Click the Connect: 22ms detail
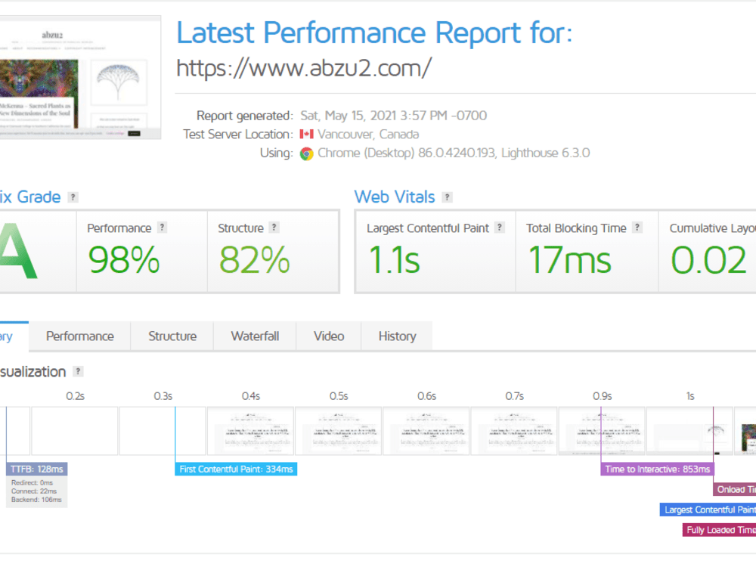 (34, 491)
